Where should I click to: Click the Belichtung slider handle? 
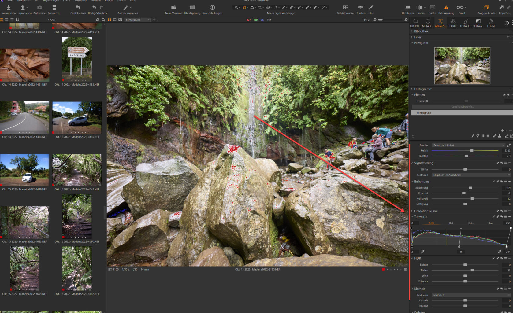click(x=470, y=188)
